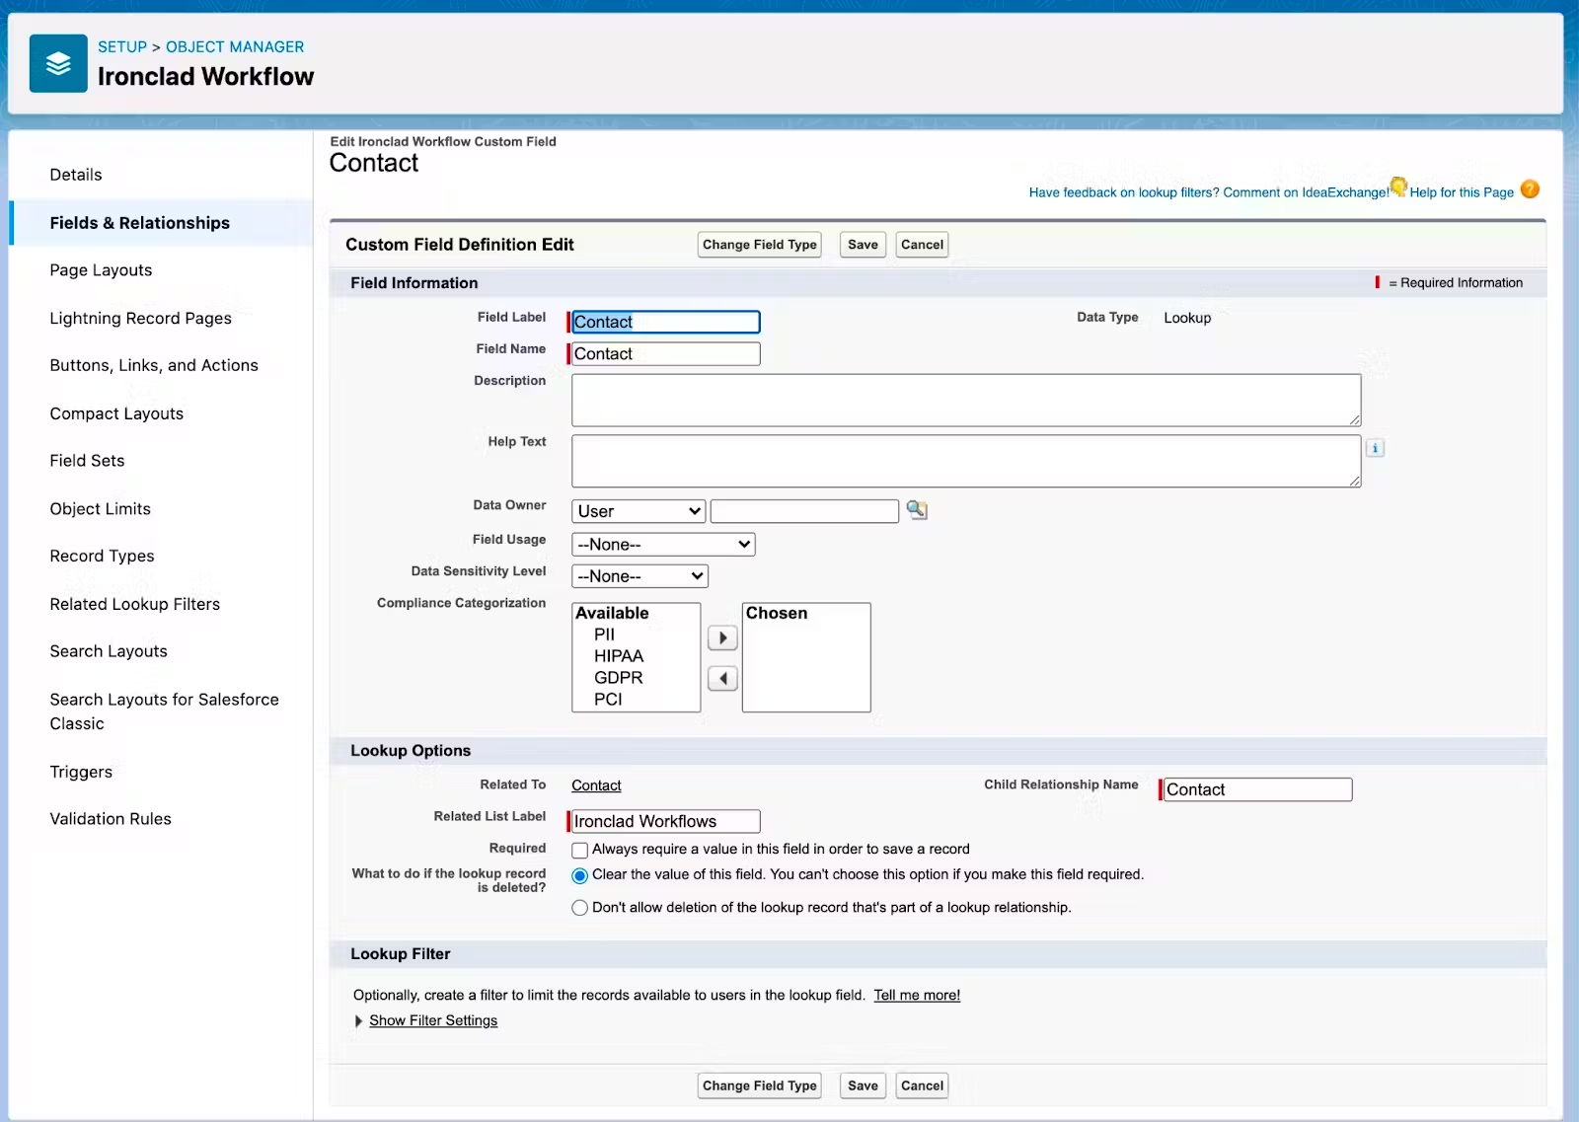
Task: Choose Don't allow deletion of lookup record
Action: click(579, 908)
